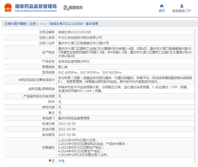Screen dimensions: 198x167
Task: Click the 管理类别 row label
Action: click(48, 67)
